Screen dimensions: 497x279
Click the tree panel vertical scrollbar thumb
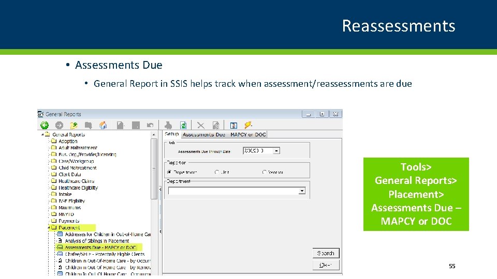tap(154, 169)
